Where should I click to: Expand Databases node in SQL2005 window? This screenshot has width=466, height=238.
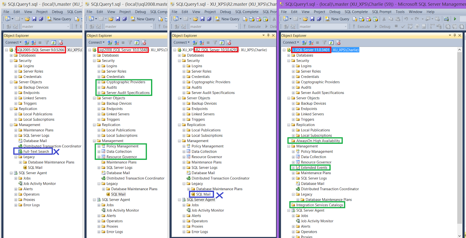(11, 55)
